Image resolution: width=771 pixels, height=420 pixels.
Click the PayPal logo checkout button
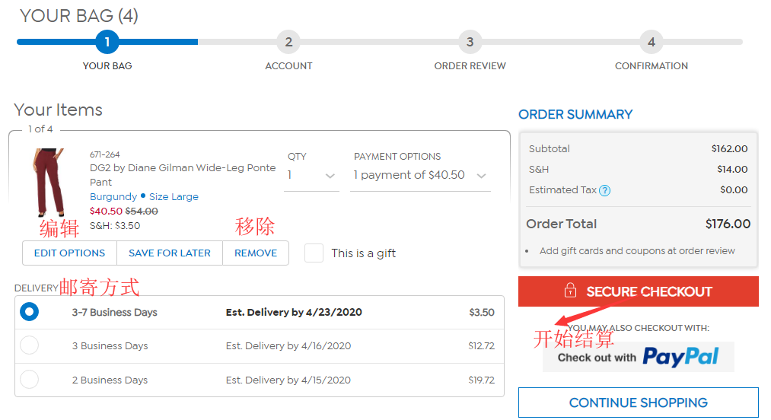pos(638,357)
